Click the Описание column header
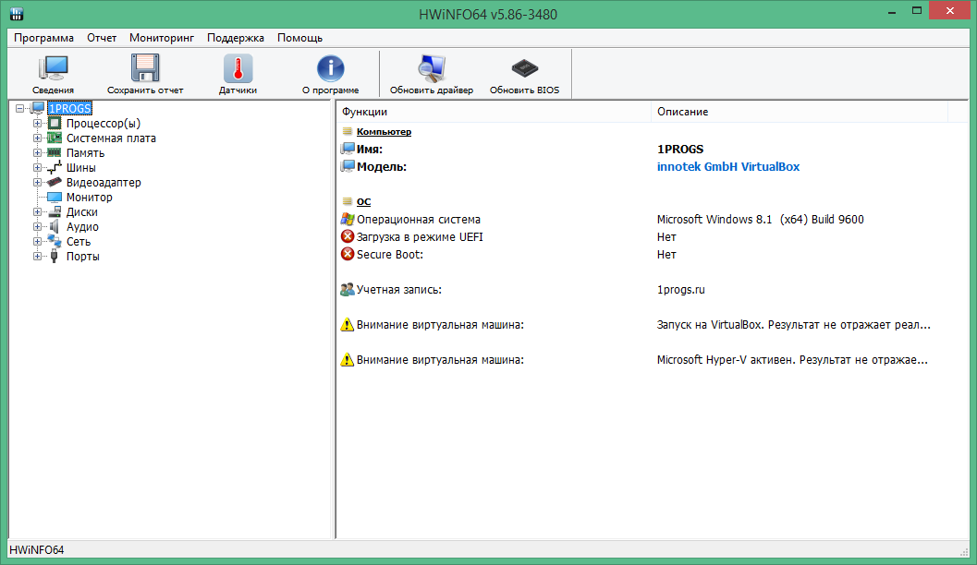Image resolution: width=977 pixels, height=565 pixels. 682,112
